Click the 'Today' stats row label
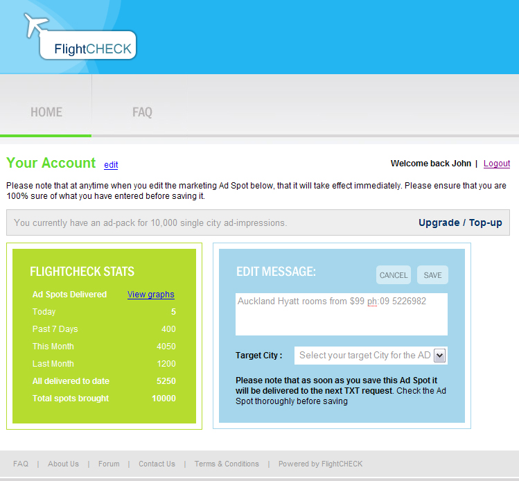Image resolution: width=519 pixels, height=481 pixels. [44, 312]
